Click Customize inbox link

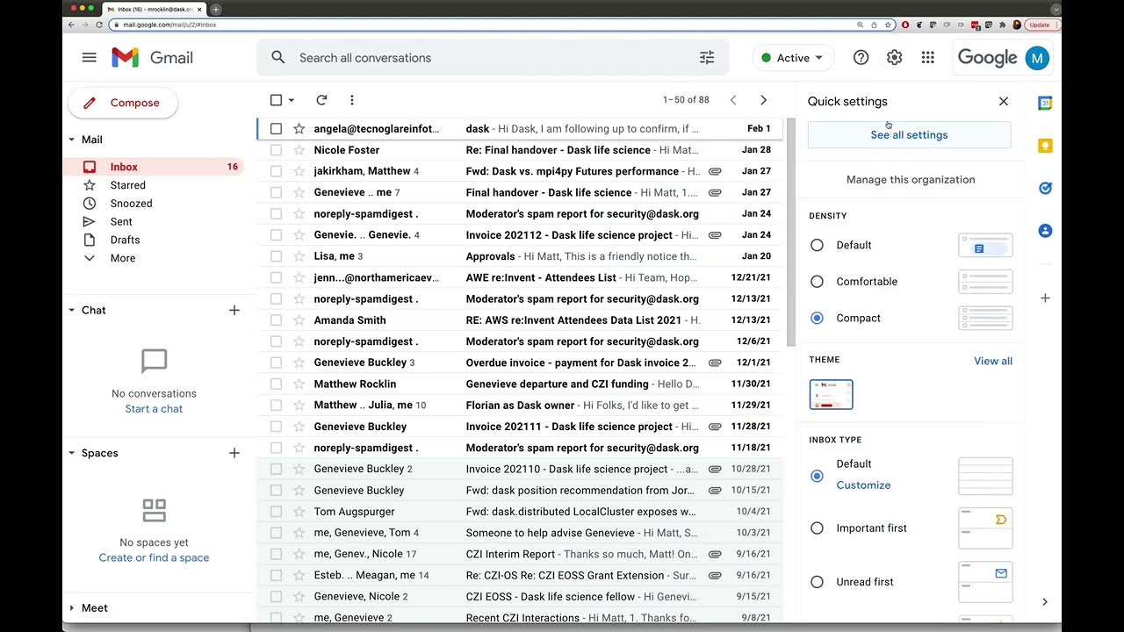pos(863,485)
